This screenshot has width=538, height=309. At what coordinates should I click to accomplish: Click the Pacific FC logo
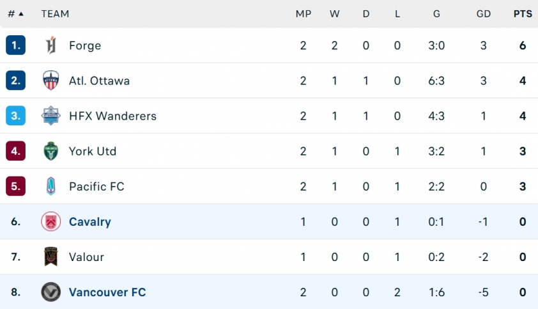50,186
